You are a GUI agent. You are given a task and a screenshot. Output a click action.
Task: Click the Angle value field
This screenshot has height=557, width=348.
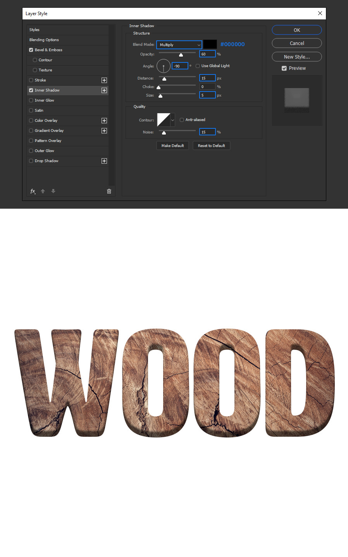(180, 66)
